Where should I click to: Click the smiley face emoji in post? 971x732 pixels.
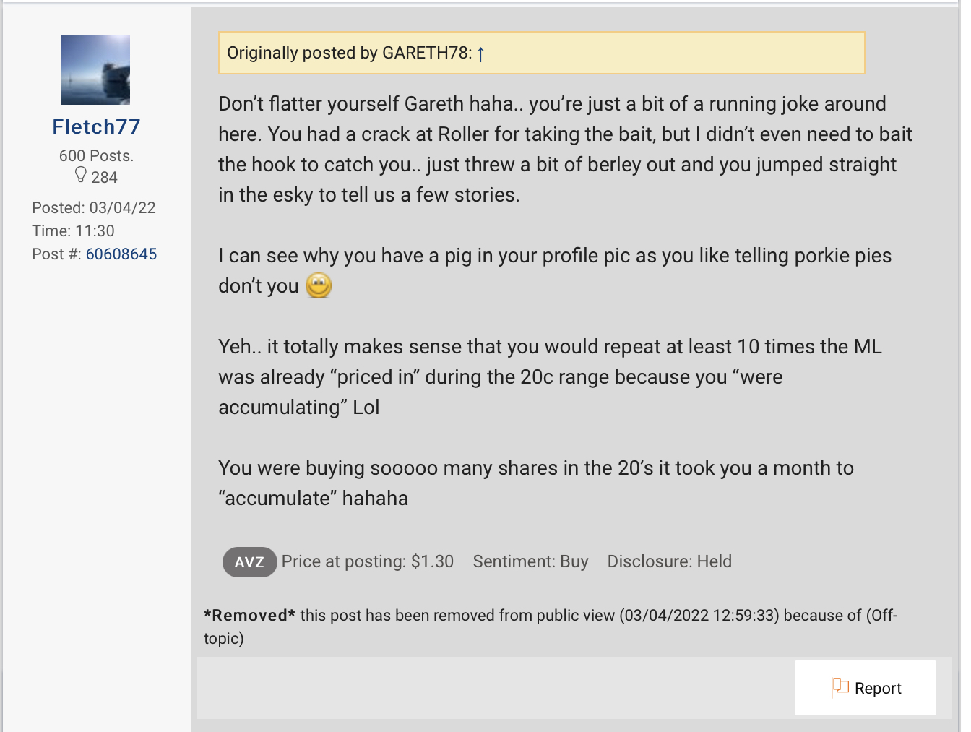[x=319, y=286]
